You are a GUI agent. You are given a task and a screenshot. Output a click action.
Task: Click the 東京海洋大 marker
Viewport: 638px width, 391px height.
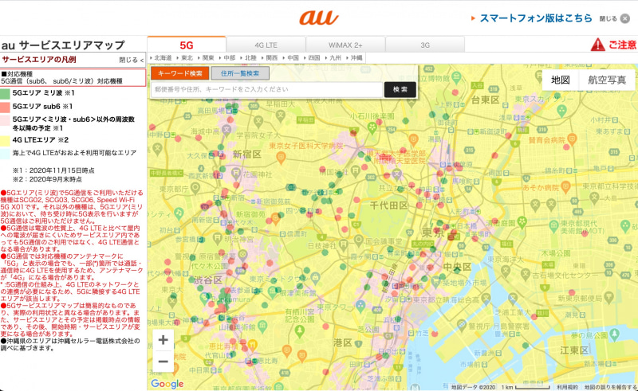point(506,270)
